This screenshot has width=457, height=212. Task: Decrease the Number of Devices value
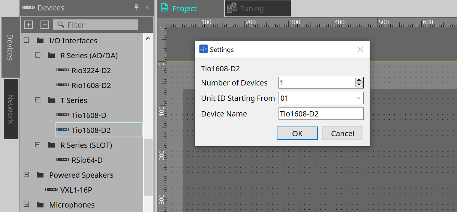pyautogui.click(x=359, y=85)
